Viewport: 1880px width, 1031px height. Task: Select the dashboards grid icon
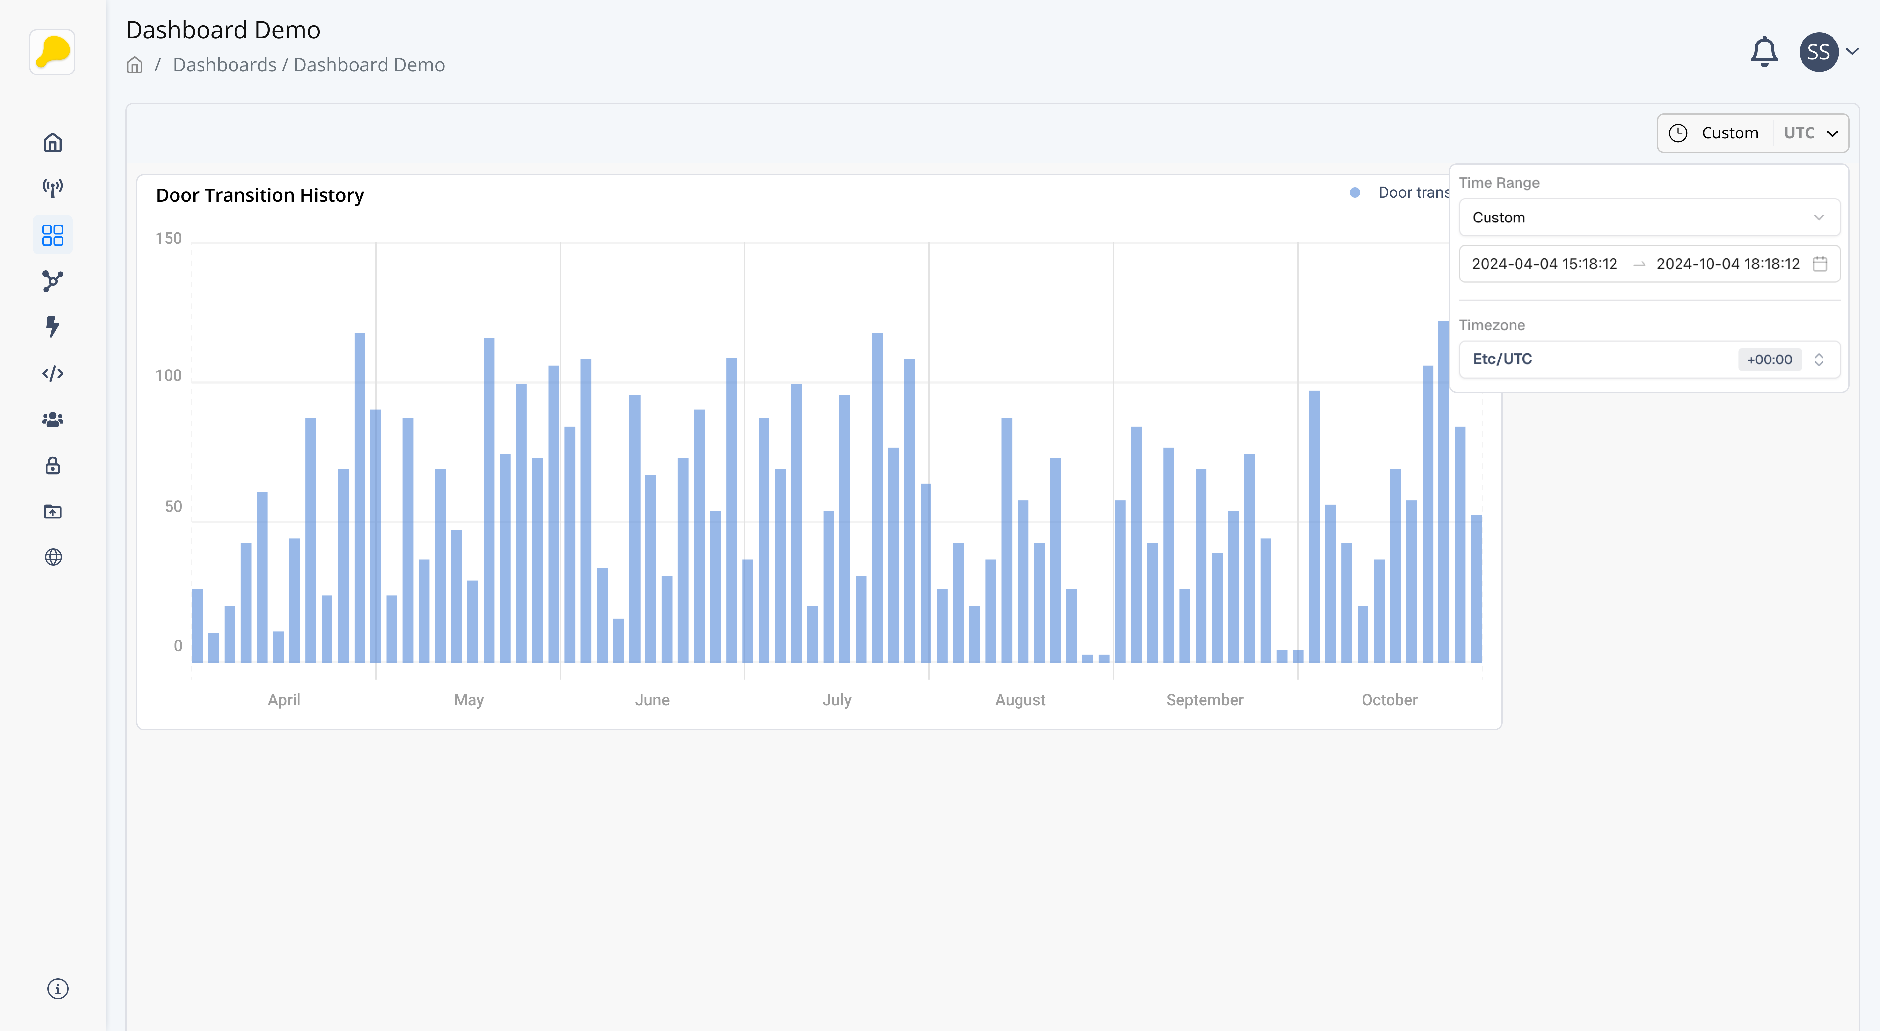pyautogui.click(x=52, y=235)
